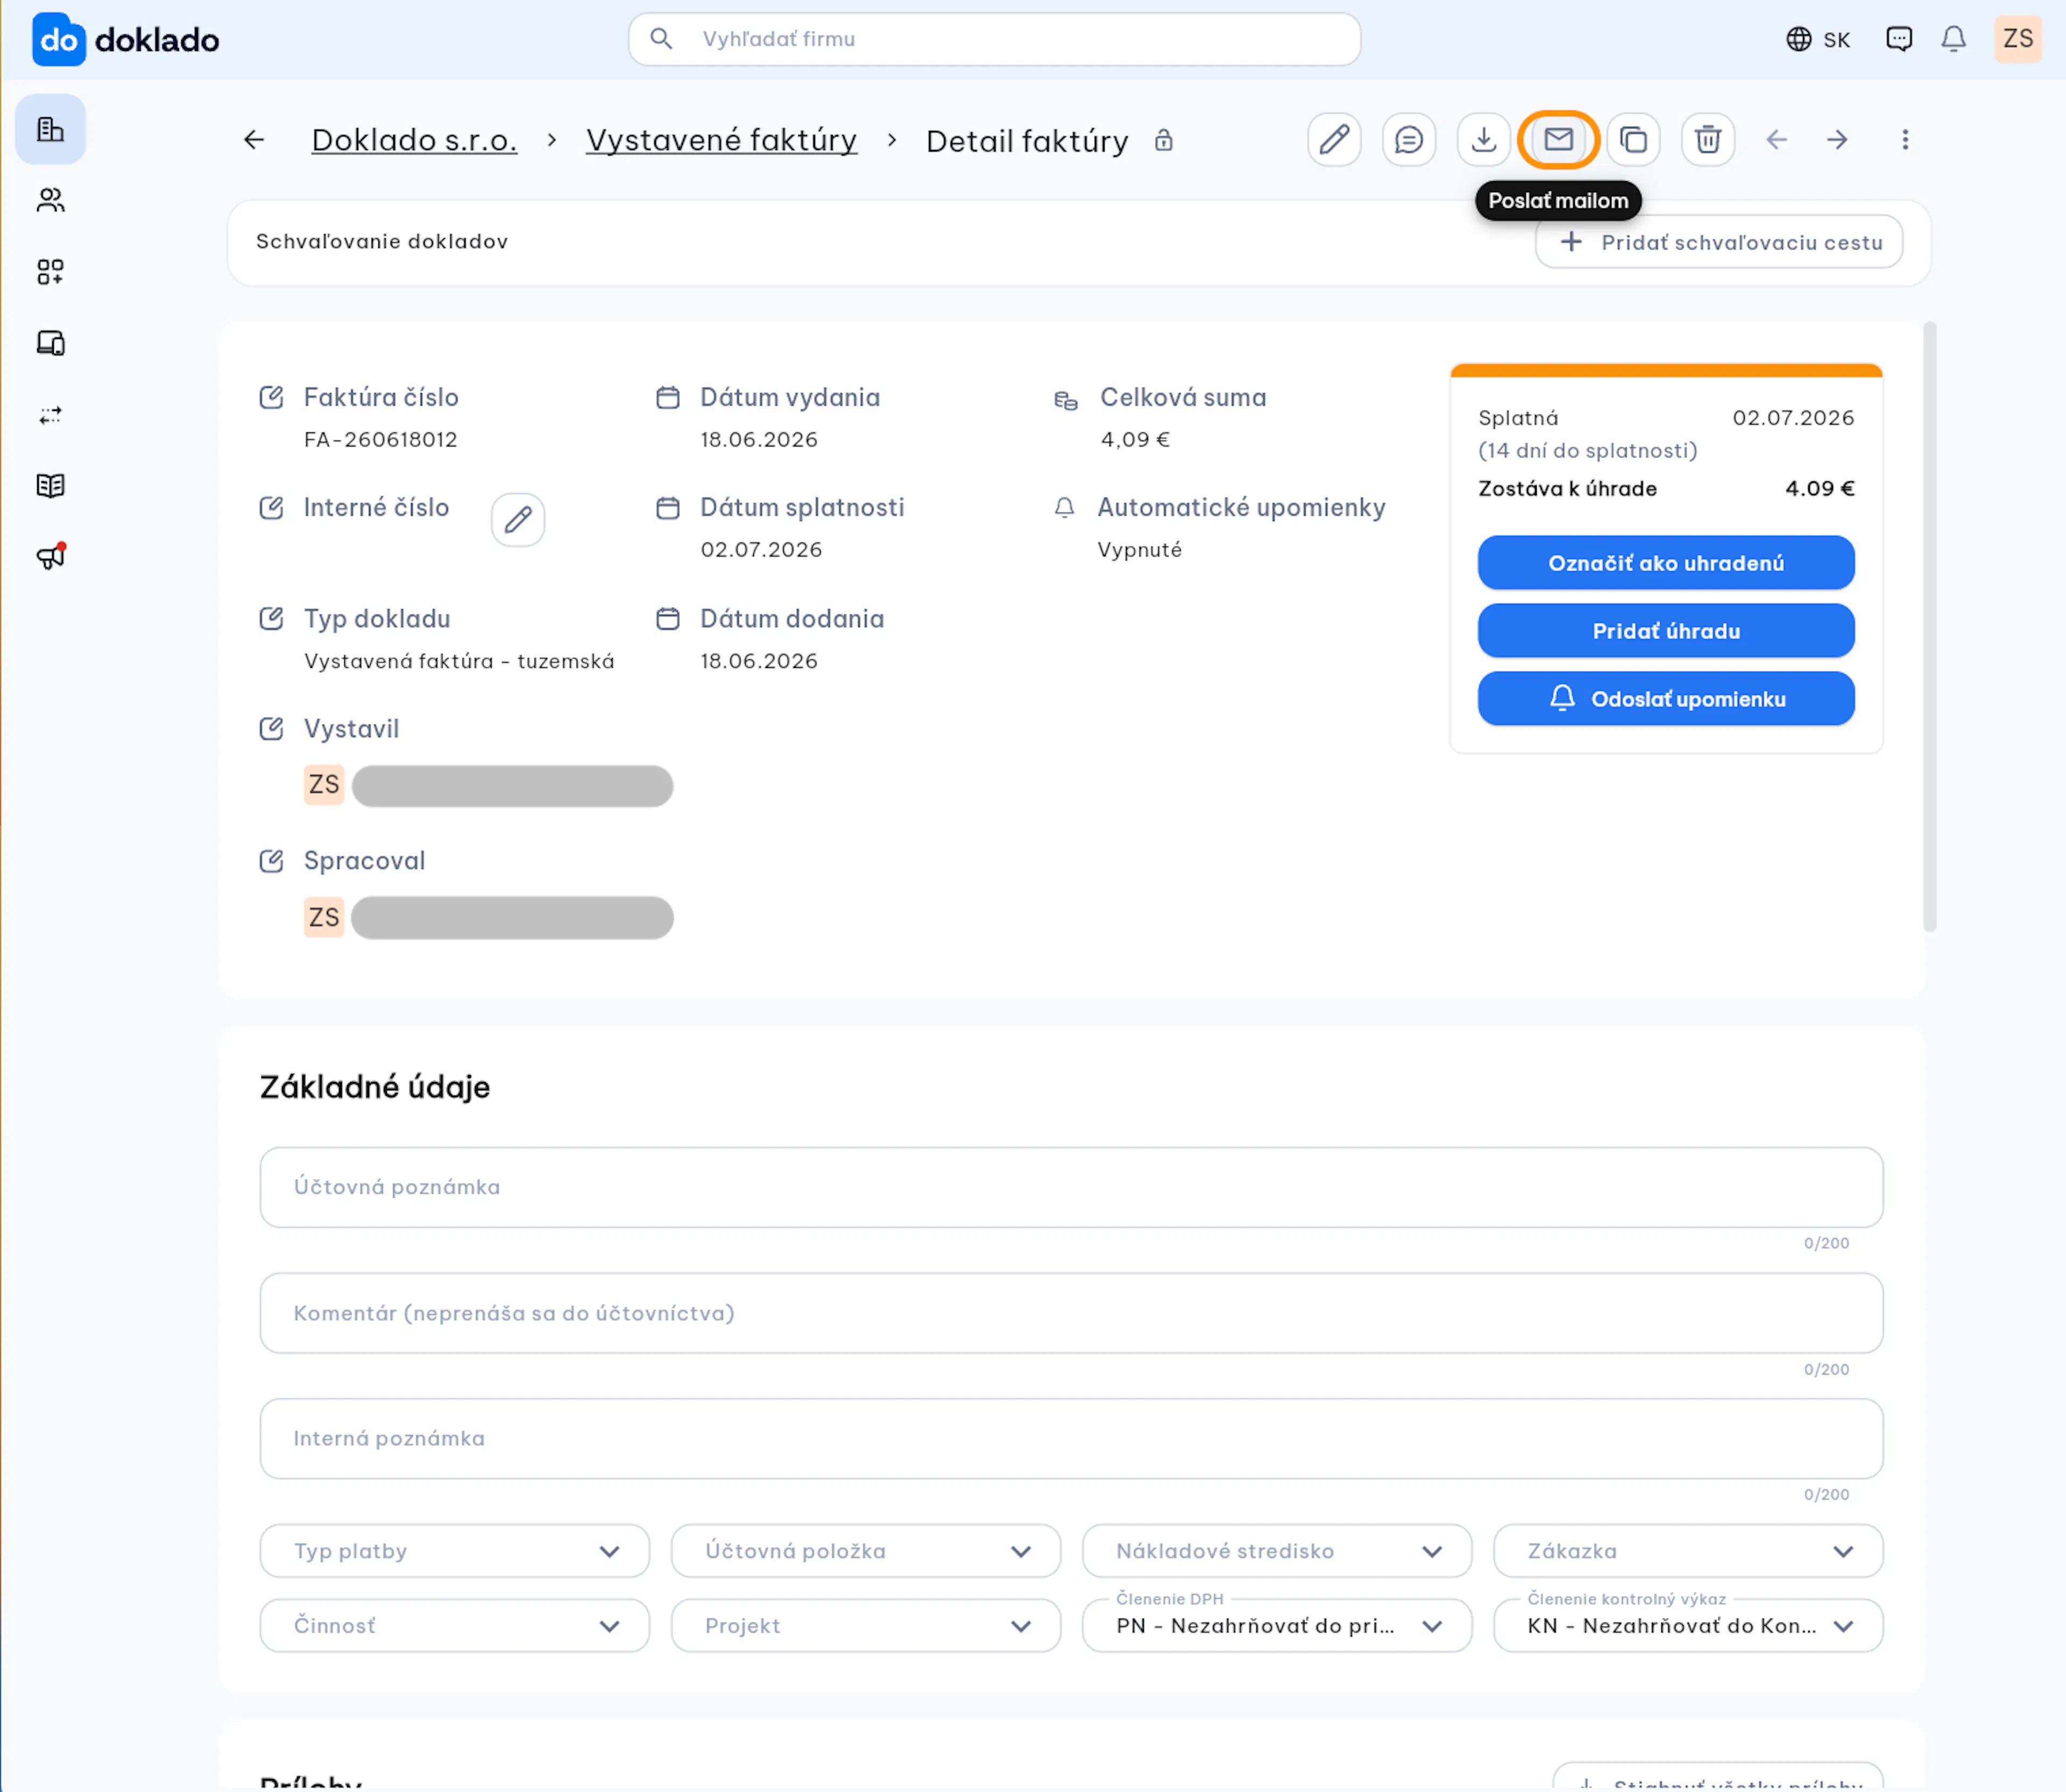This screenshot has width=2066, height=1792.
Task: Click the lock icon next to Detail faktúry
Action: click(x=1164, y=140)
